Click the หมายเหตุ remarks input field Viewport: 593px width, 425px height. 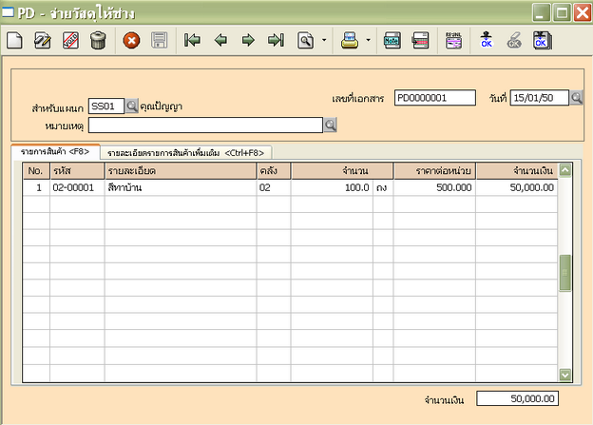click(x=206, y=125)
